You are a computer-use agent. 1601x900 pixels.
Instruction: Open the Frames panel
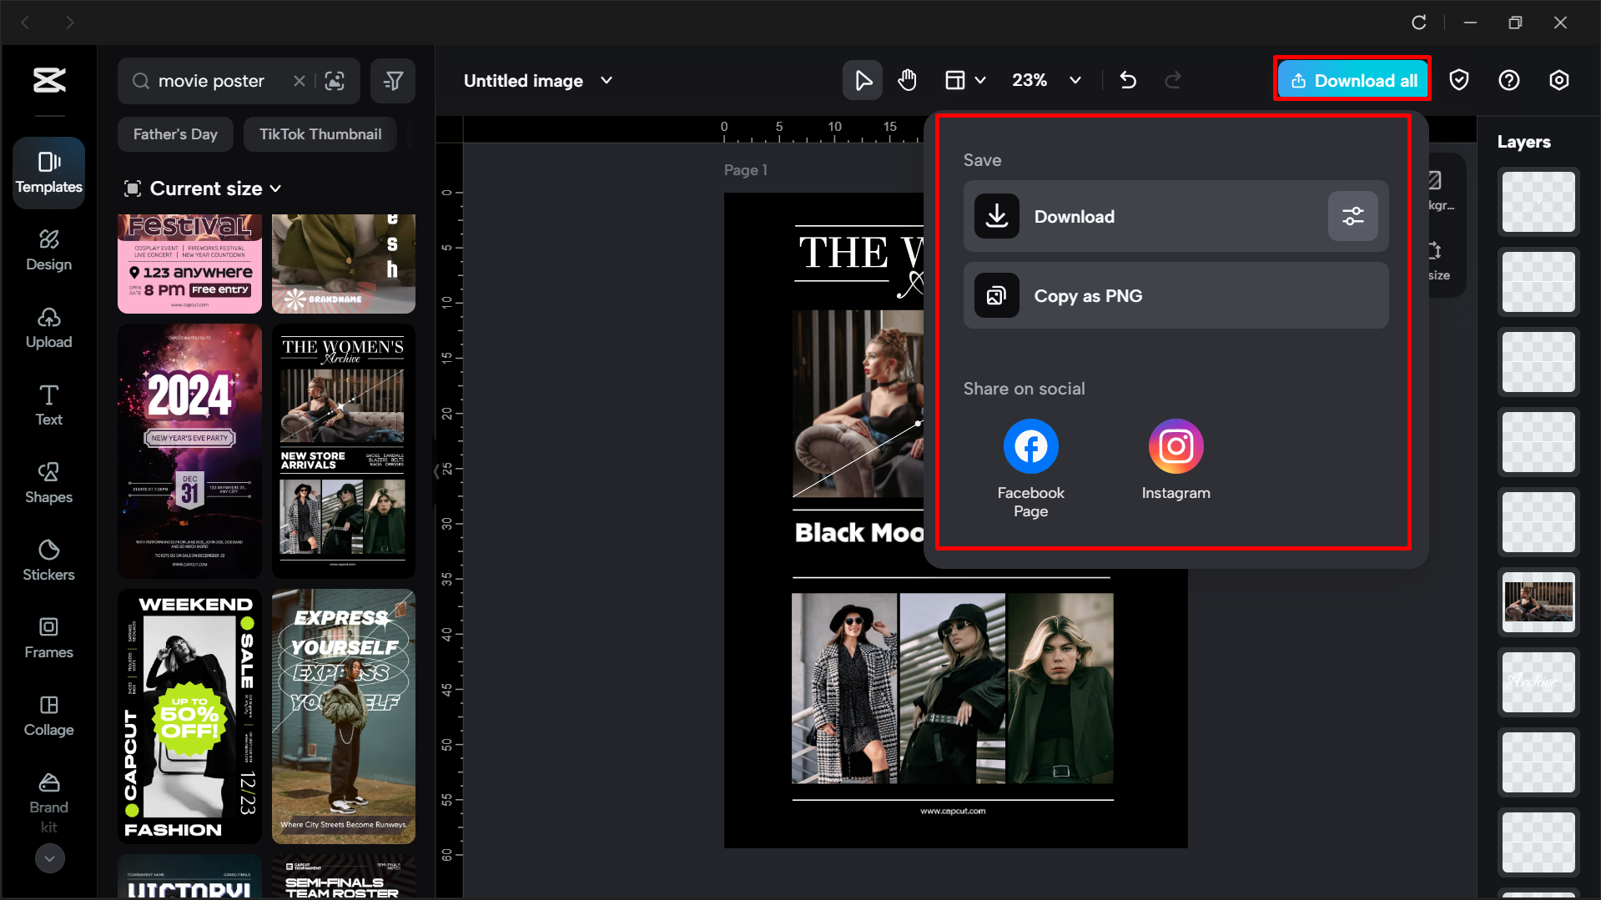(49, 638)
